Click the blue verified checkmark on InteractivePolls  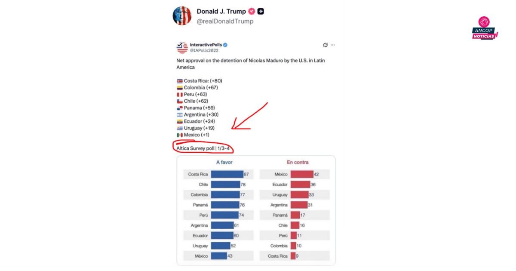[225, 45]
